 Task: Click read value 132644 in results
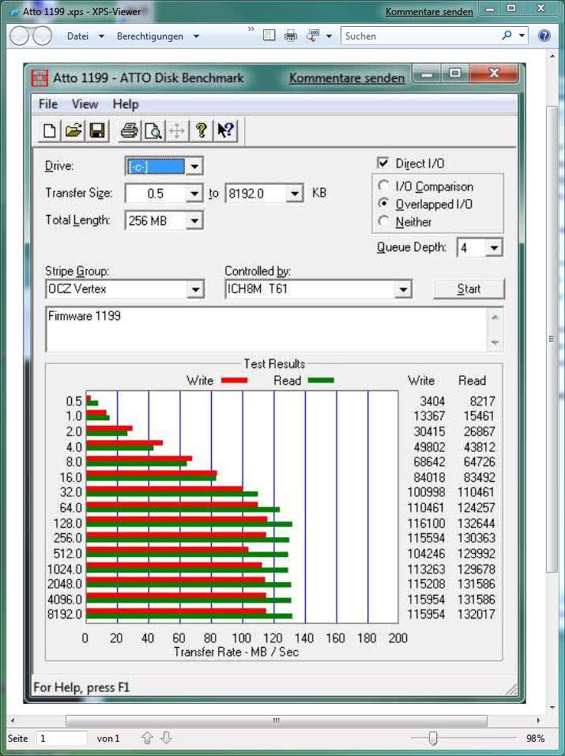click(x=476, y=523)
